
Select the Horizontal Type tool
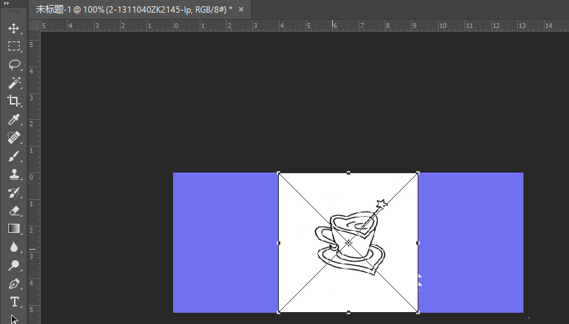tap(14, 302)
